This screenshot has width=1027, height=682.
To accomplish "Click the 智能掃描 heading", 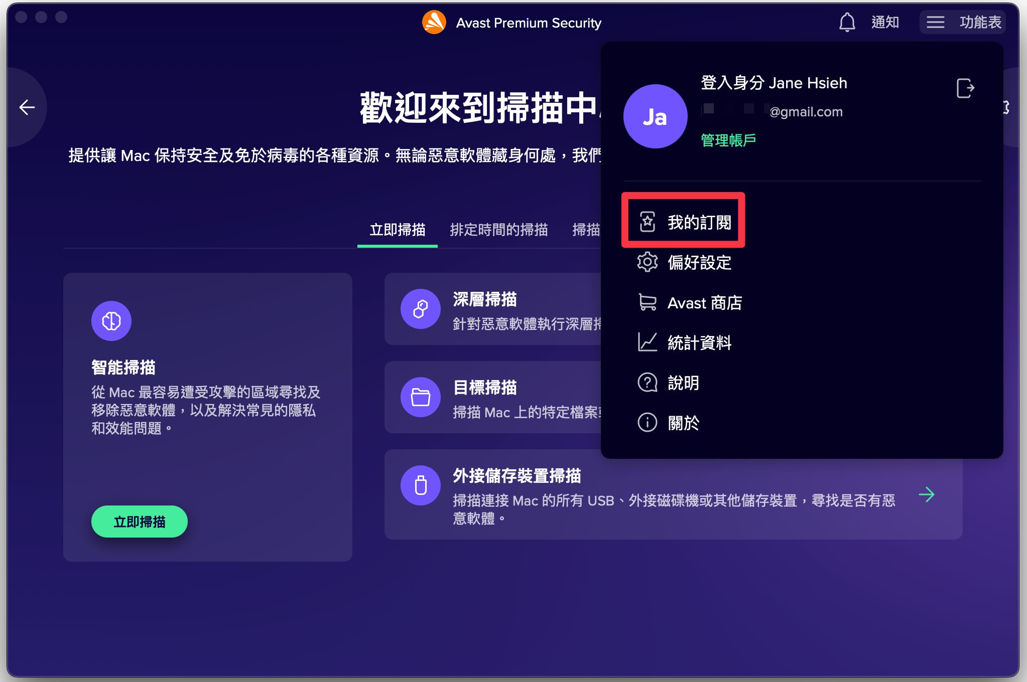I will [123, 367].
